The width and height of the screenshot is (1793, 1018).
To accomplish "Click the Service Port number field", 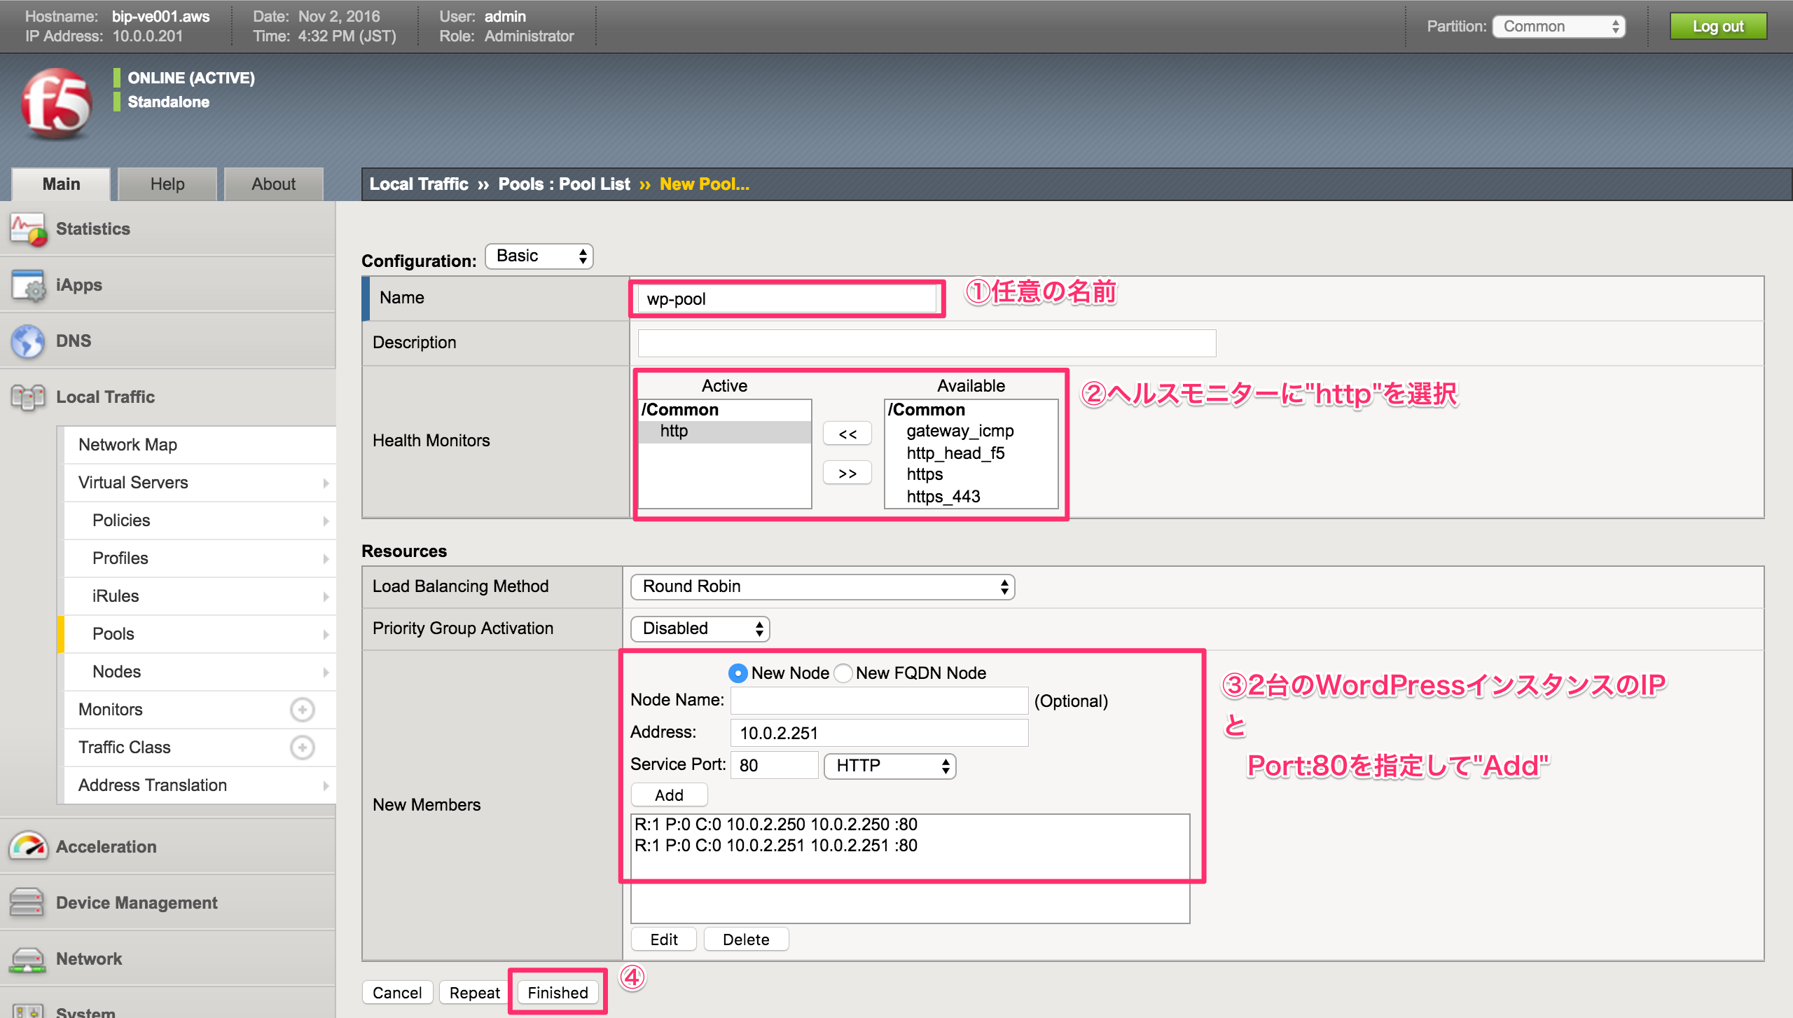I will [x=774, y=766].
